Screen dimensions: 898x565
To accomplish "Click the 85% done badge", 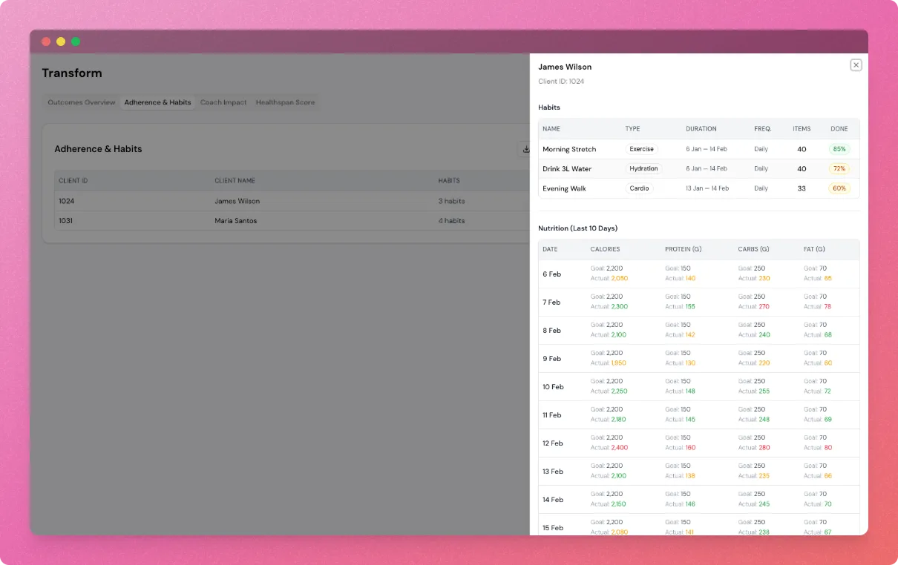I will pyautogui.click(x=839, y=149).
